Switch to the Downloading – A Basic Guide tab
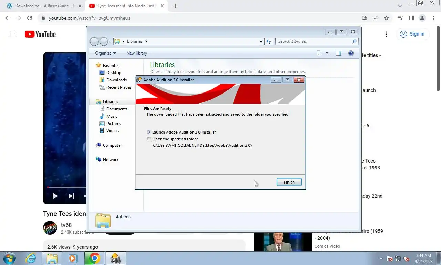The height and width of the screenshot is (265, 441). (44, 6)
